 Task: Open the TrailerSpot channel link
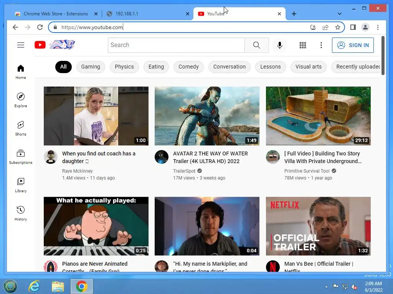[184, 171]
